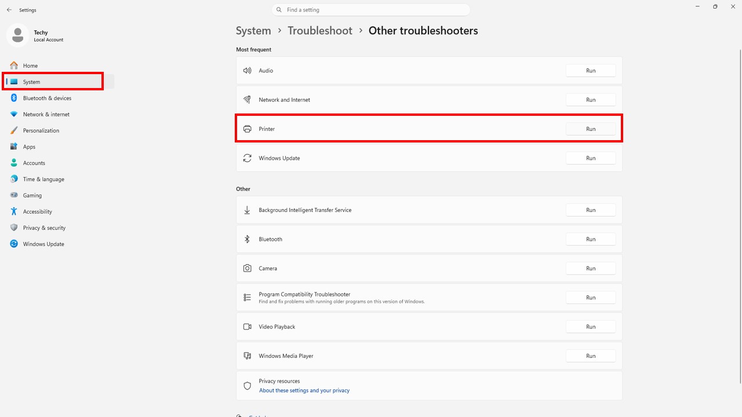742x417 pixels.
Task: Click the Windows Update sidebar icon
Action: click(14, 244)
